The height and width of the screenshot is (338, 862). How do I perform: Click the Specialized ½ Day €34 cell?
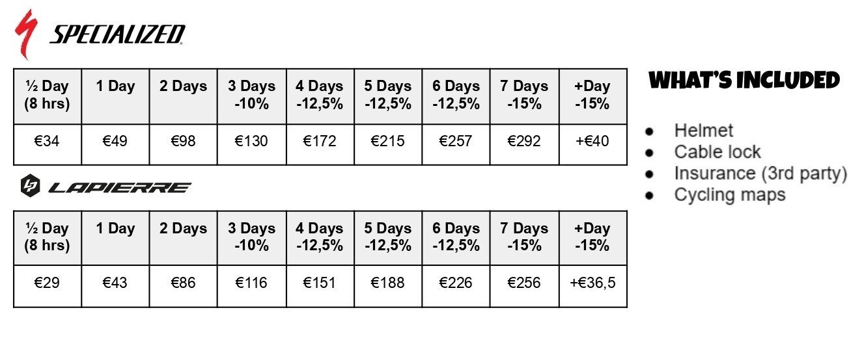tap(48, 141)
